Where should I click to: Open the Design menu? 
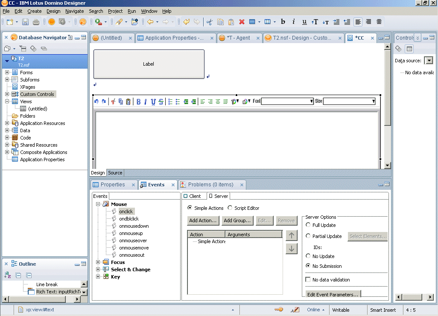[x=53, y=11]
